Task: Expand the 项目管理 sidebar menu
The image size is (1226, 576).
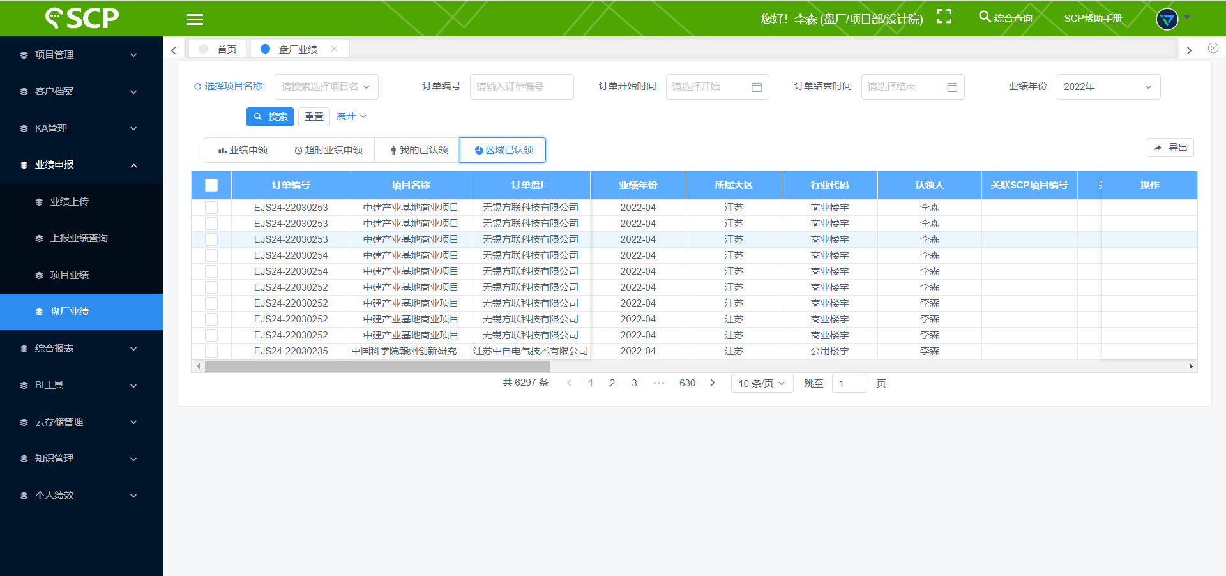Action: click(x=81, y=55)
